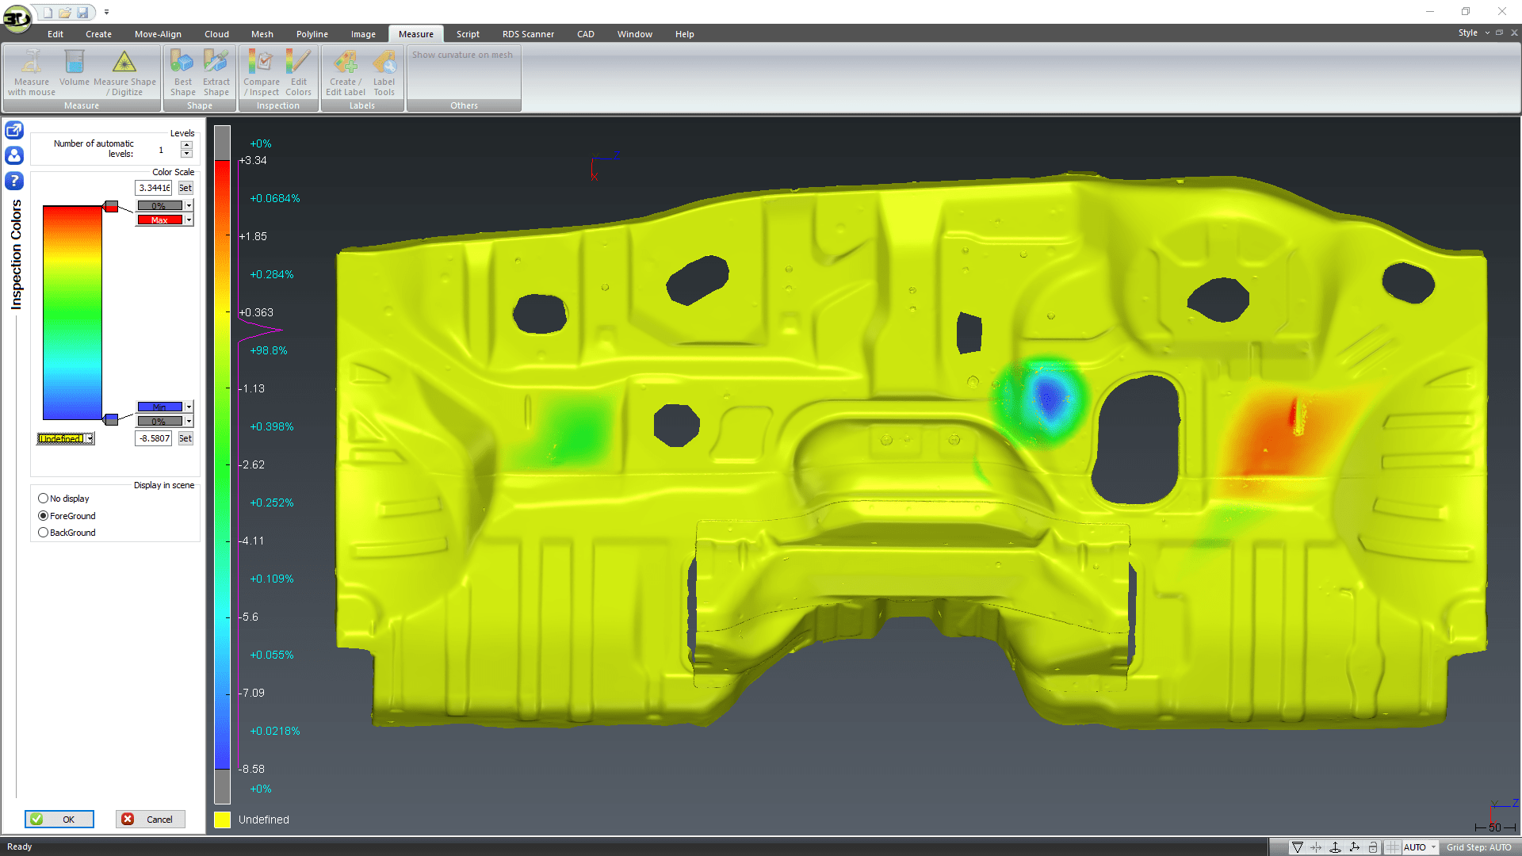This screenshot has width=1522, height=856.
Task: Open the bottom 0% color dropdown
Action: (x=189, y=422)
